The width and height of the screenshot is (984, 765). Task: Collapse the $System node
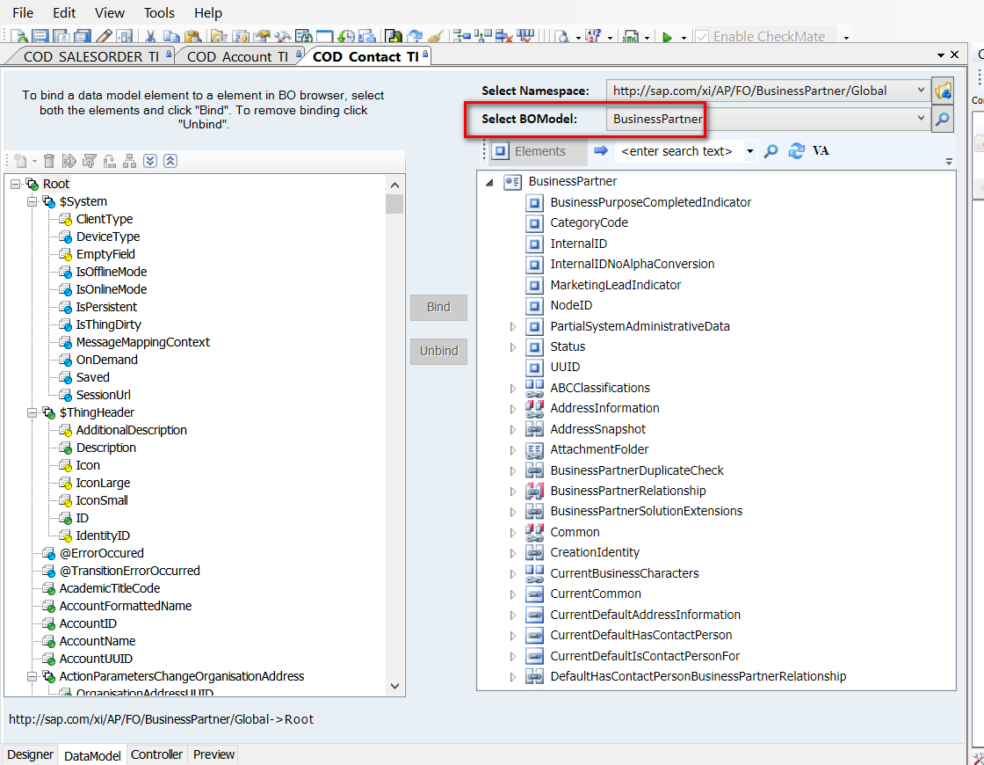(x=32, y=201)
